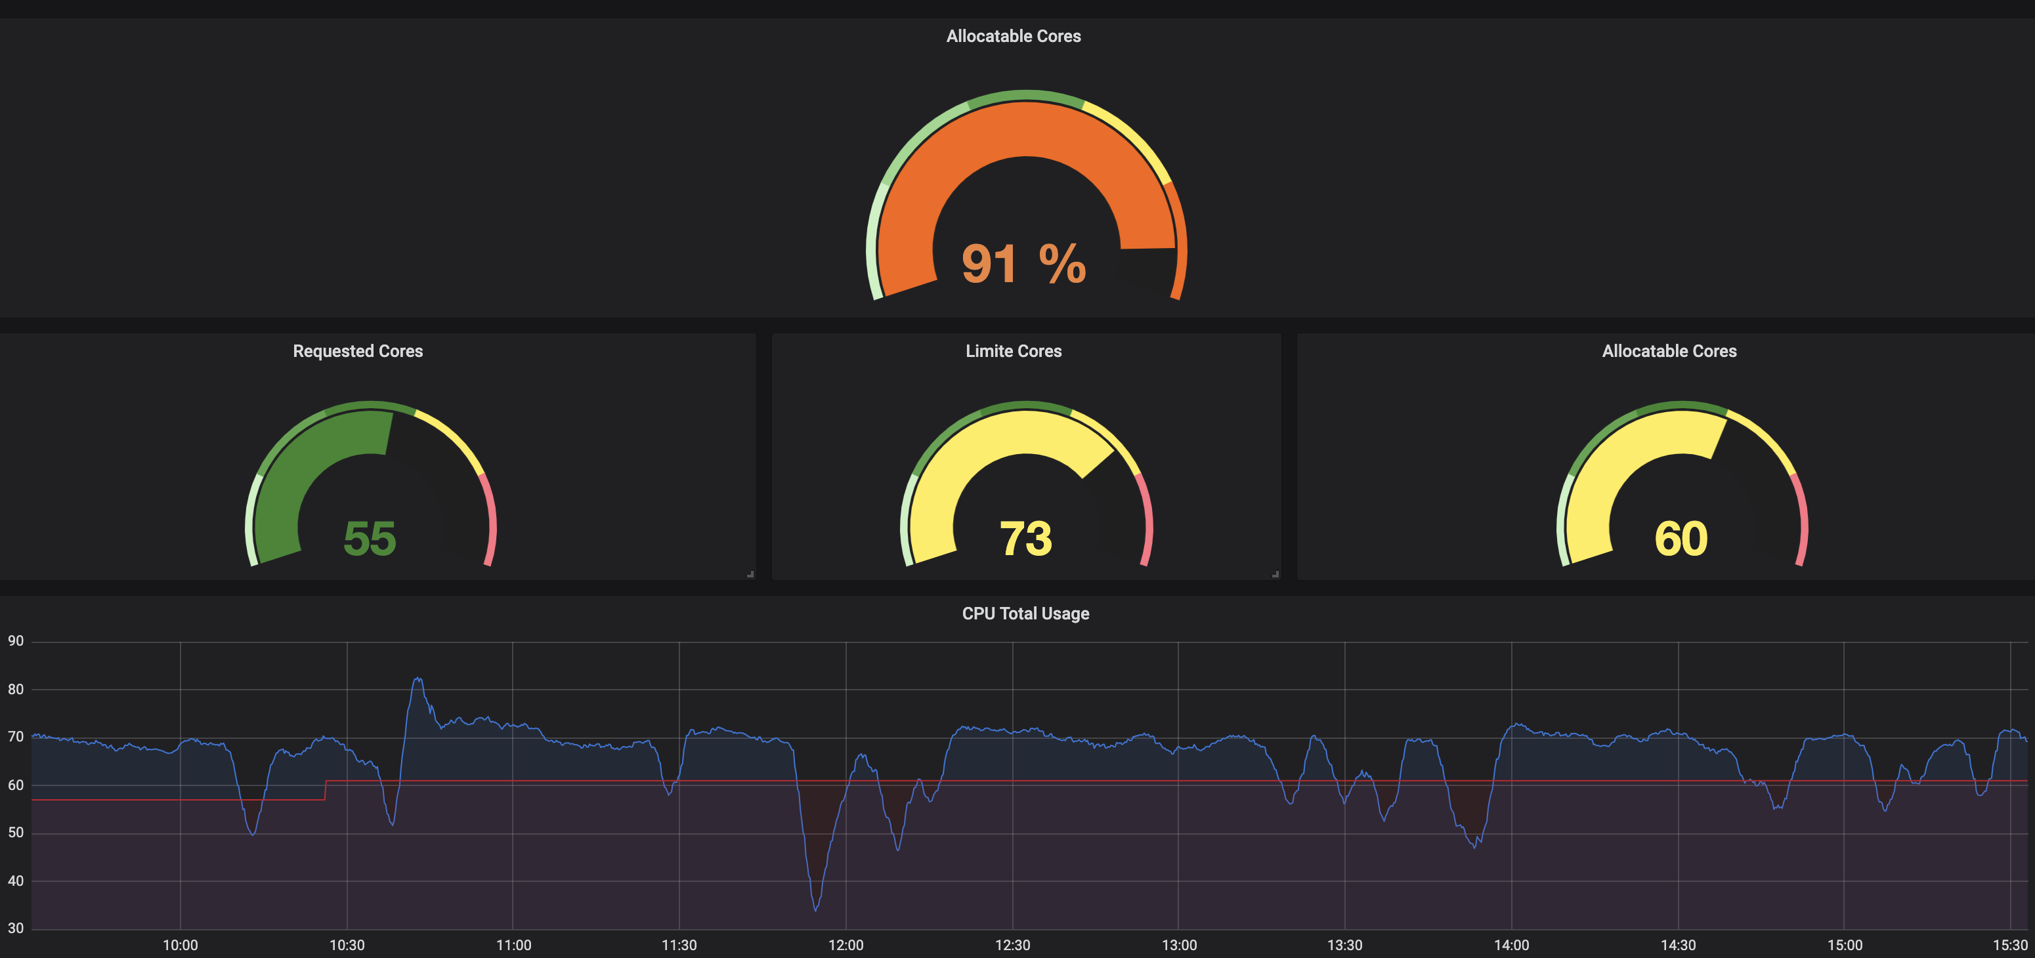Click the 90 label on the Y axis
2035x958 pixels.
(16, 640)
